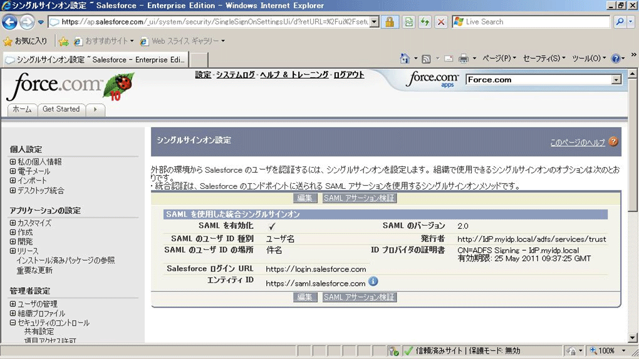Click the page vertical scrollbar down arrow
The height and width of the screenshot is (359, 639).
pos(632,338)
